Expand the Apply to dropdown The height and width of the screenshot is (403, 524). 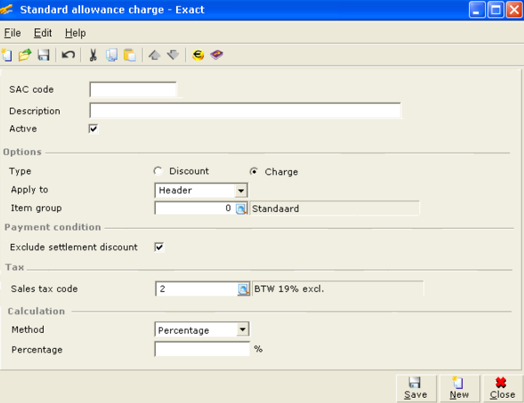click(x=241, y=190)
